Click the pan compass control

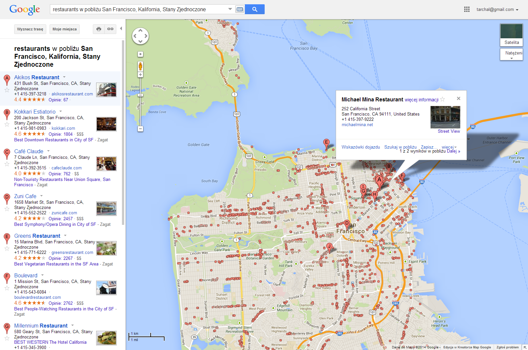(x=140, y=36)
